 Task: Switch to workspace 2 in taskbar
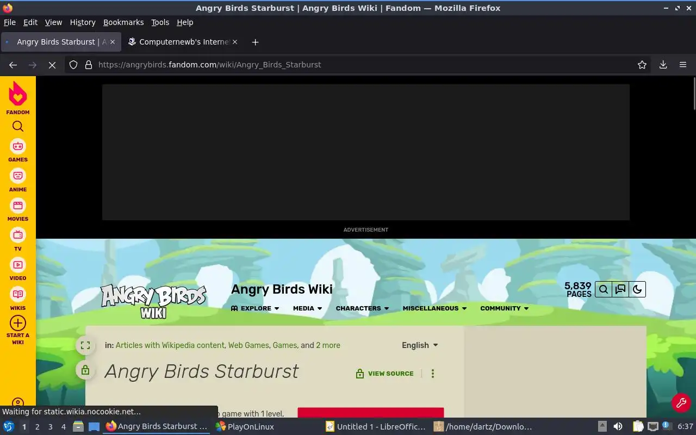[38, 427]
